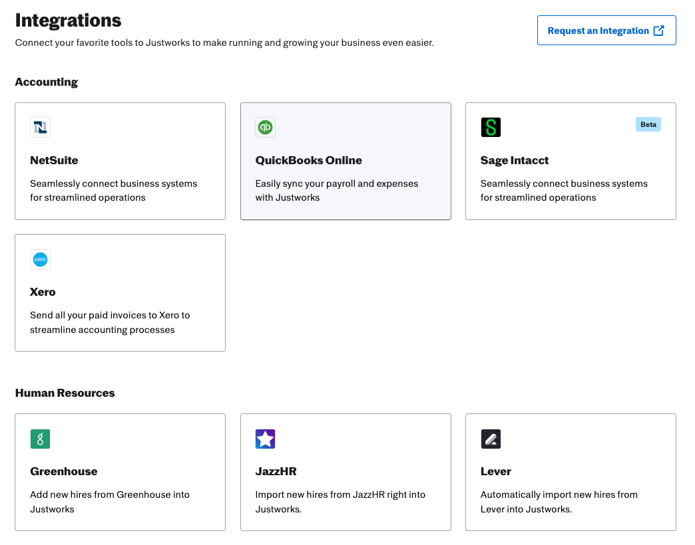This screenshot has height=545, width=695.
Task: Click the Beta badge on Sage Intacct
Action: (x=648, y=125)
